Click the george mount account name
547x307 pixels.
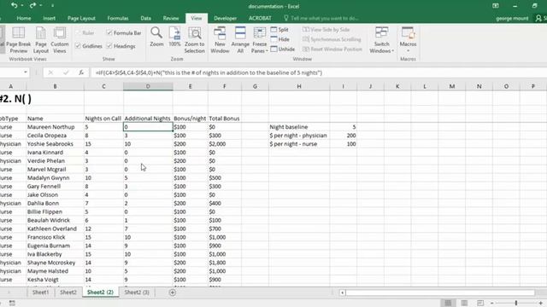[512, 18]
